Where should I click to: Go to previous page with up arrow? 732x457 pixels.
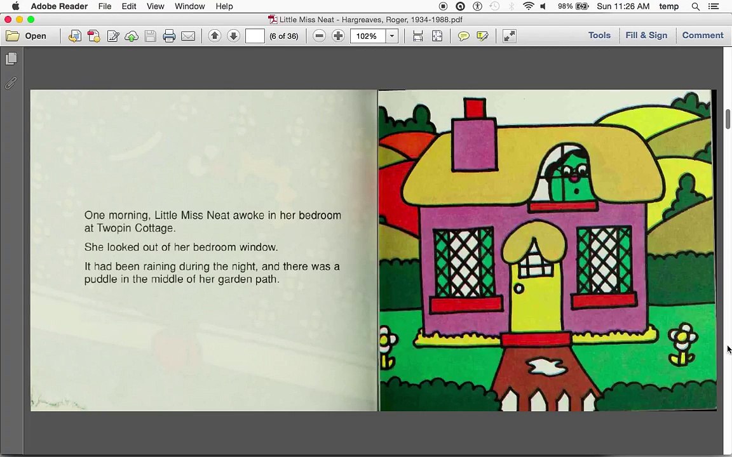click(215, 36)
